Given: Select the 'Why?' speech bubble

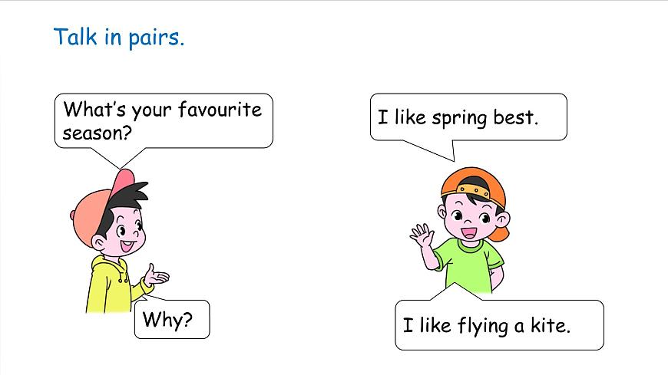Looking at the screenshot, I should click(x=172, y=319).
